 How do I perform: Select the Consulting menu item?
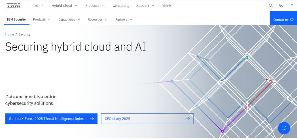[x=121, y=5]
